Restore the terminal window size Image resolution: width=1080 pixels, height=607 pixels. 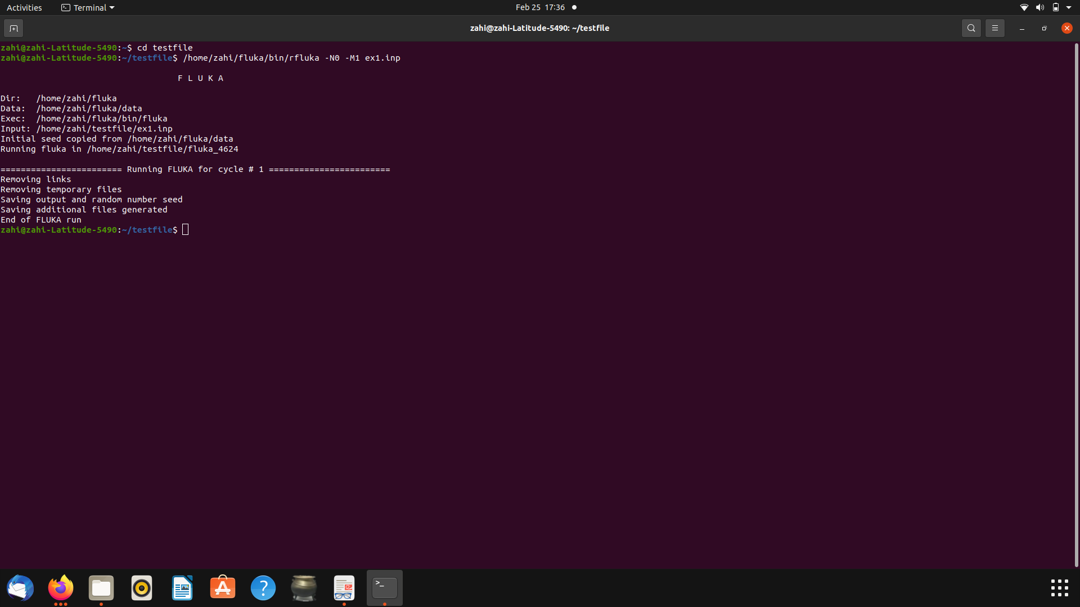tap(1044, 28)
